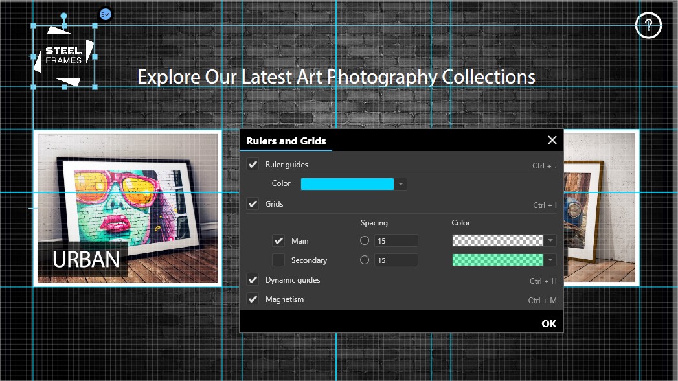Click the Main spacing circular dial icon
Viewport: 678px width, 381px height.
click(x=365, y=240)
